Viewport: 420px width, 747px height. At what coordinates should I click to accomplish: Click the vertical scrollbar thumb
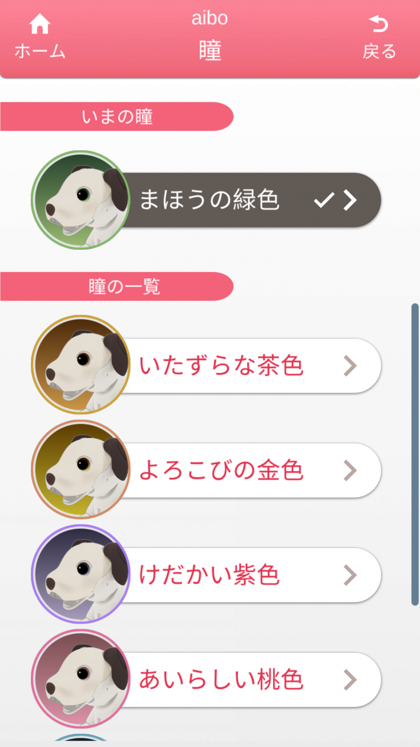[415, 454]
